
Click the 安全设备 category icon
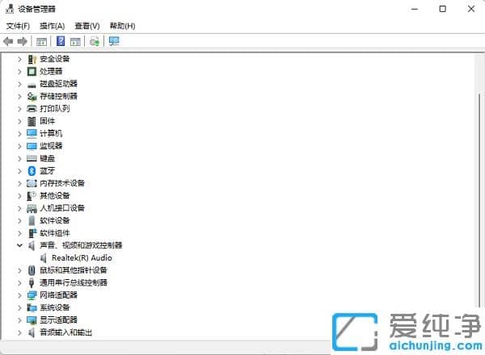(32, 59)
